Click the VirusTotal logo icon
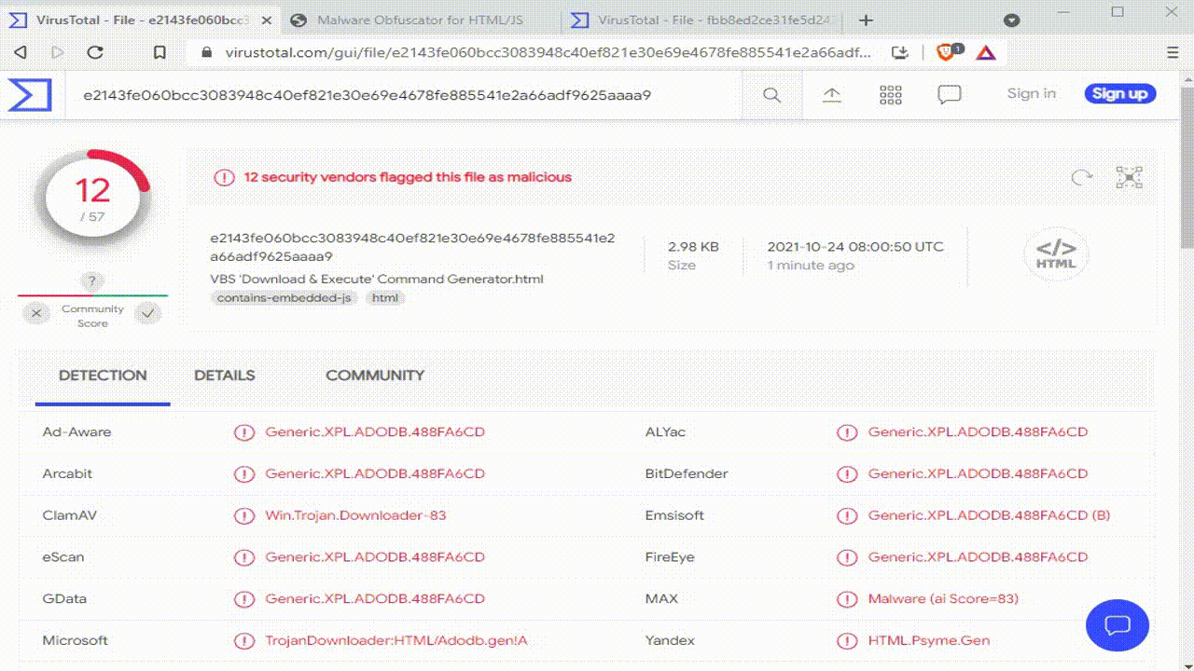This screenshot has width=1194, height=671. [x=29, y=94]
